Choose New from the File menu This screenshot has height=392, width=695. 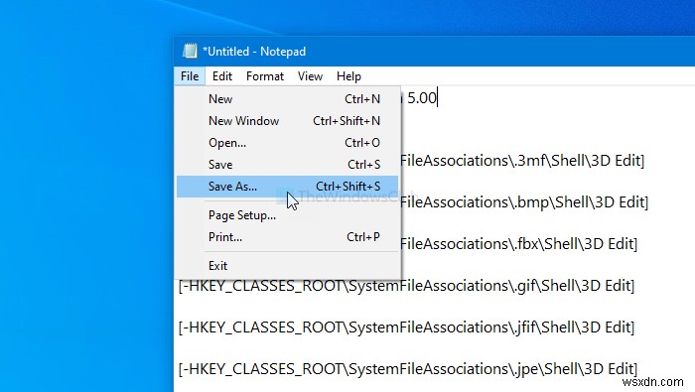(x=287, y=99)
